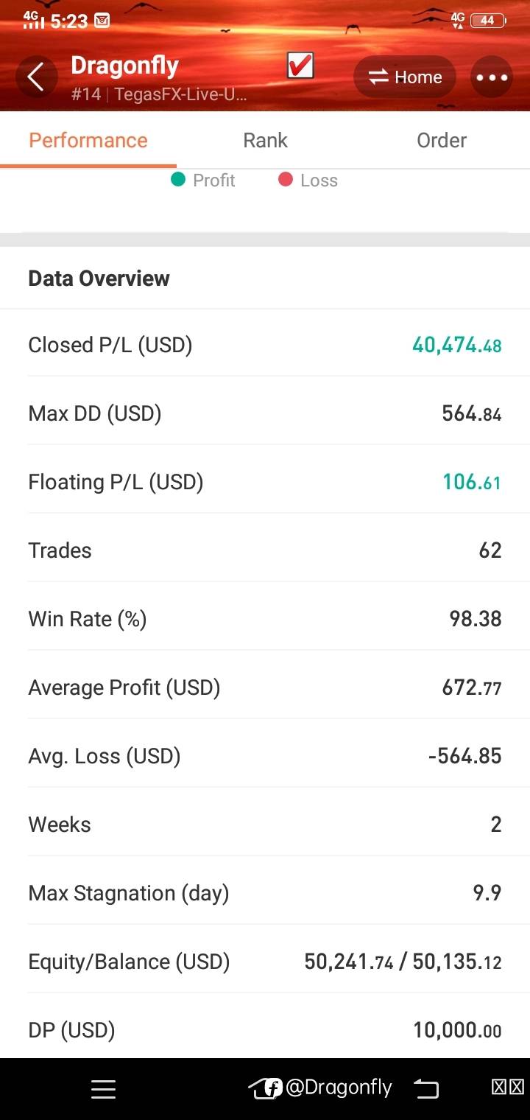Image resolution: width=530 pixels, height=1120 pixels.
Task: Open the three-dots more options menu
Action: point(492,77)
